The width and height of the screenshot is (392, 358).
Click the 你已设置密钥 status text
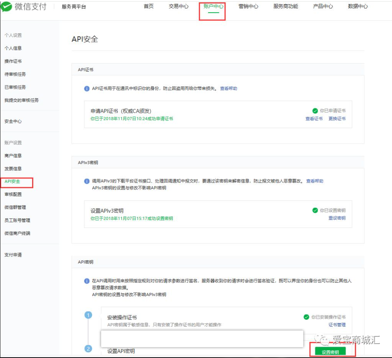tap(333, 211)
